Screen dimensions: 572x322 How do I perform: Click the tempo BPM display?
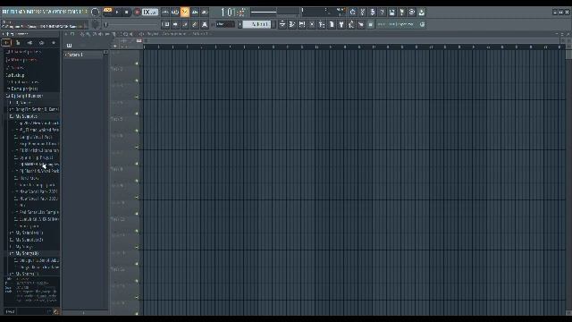pos(149,12)
